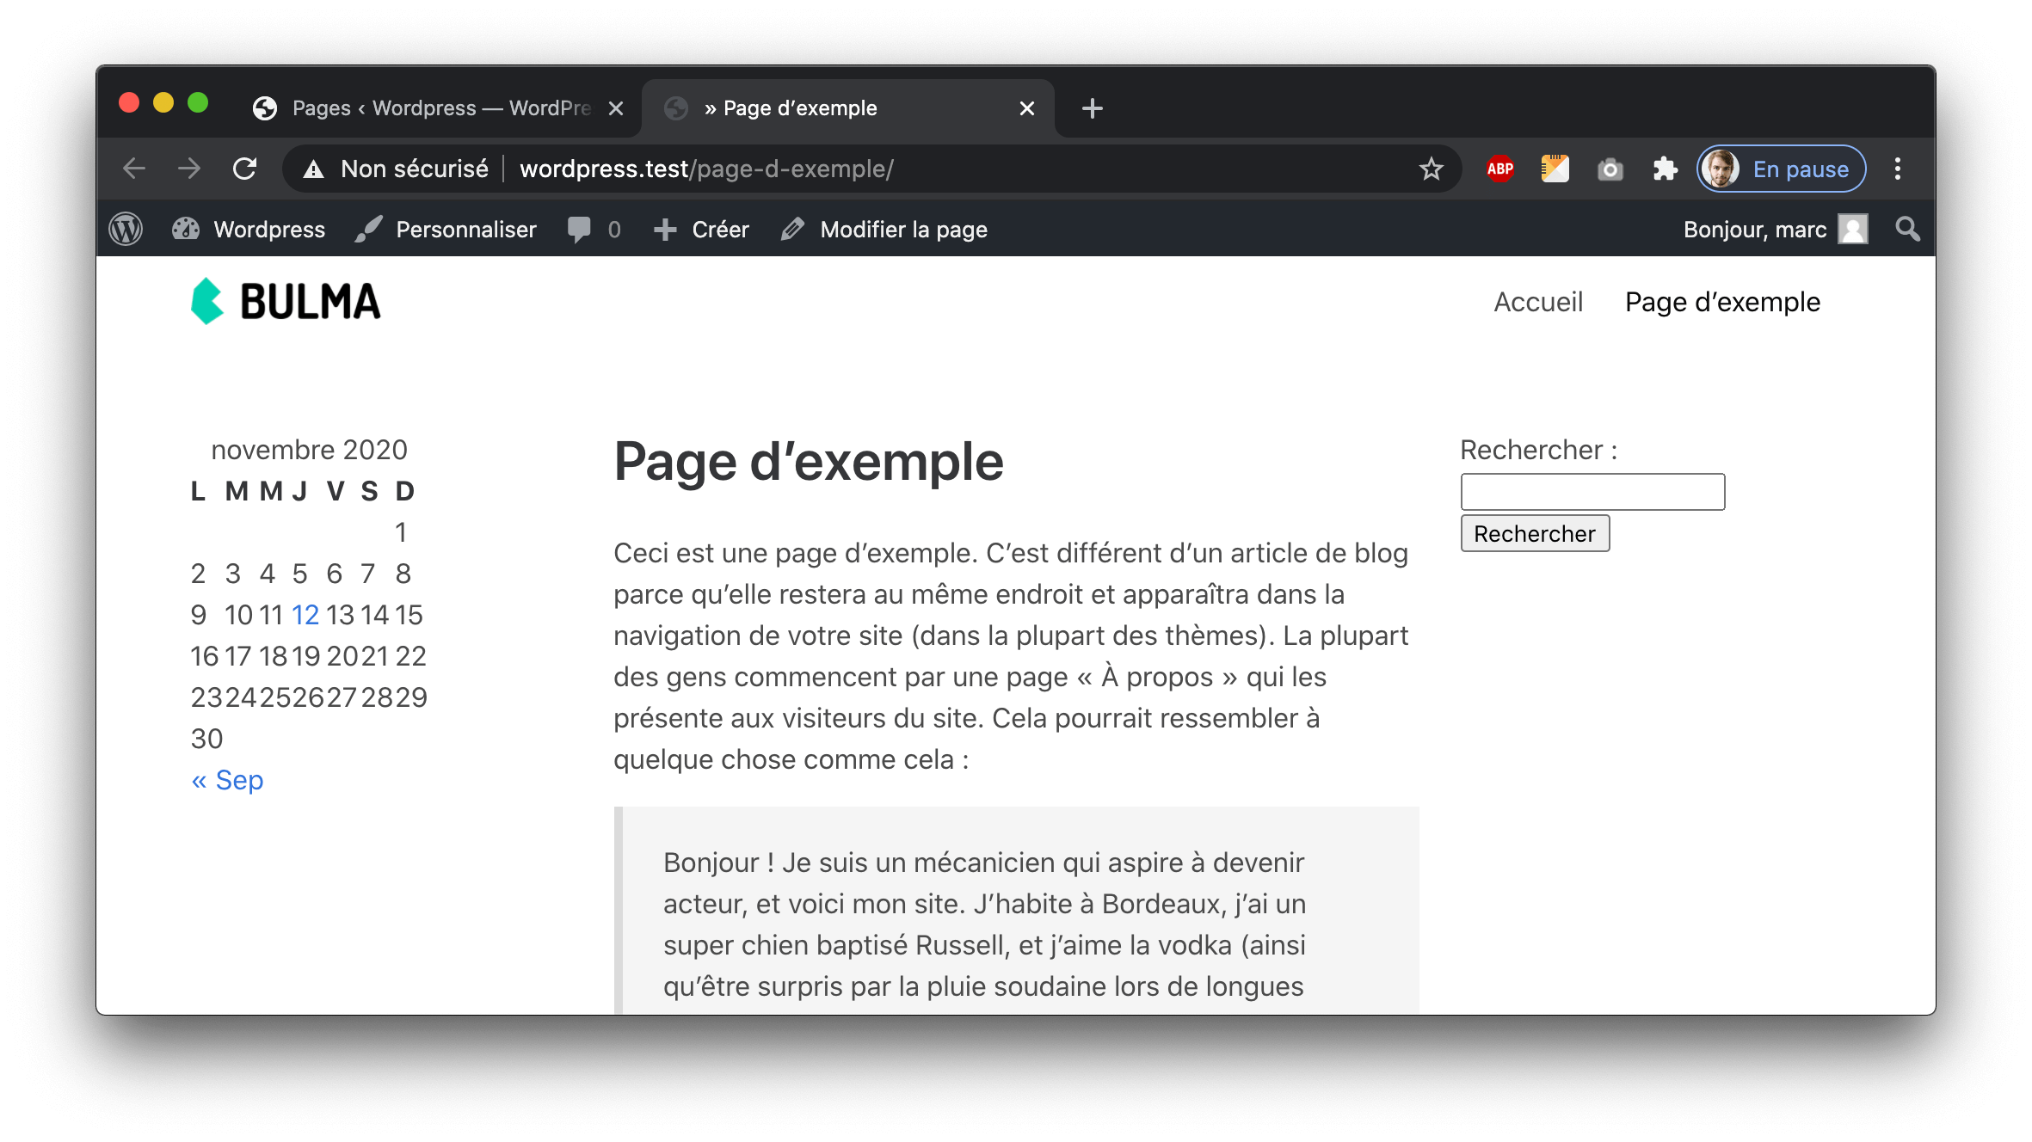Expand the Bonjour, marc account menu
2032x1142 pixels.
pos(1774,230)
